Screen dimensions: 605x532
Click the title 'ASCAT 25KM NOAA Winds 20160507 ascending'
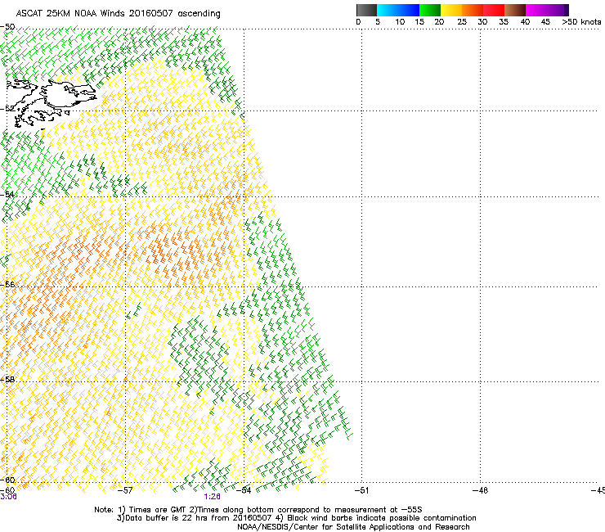tap(118, 14)
